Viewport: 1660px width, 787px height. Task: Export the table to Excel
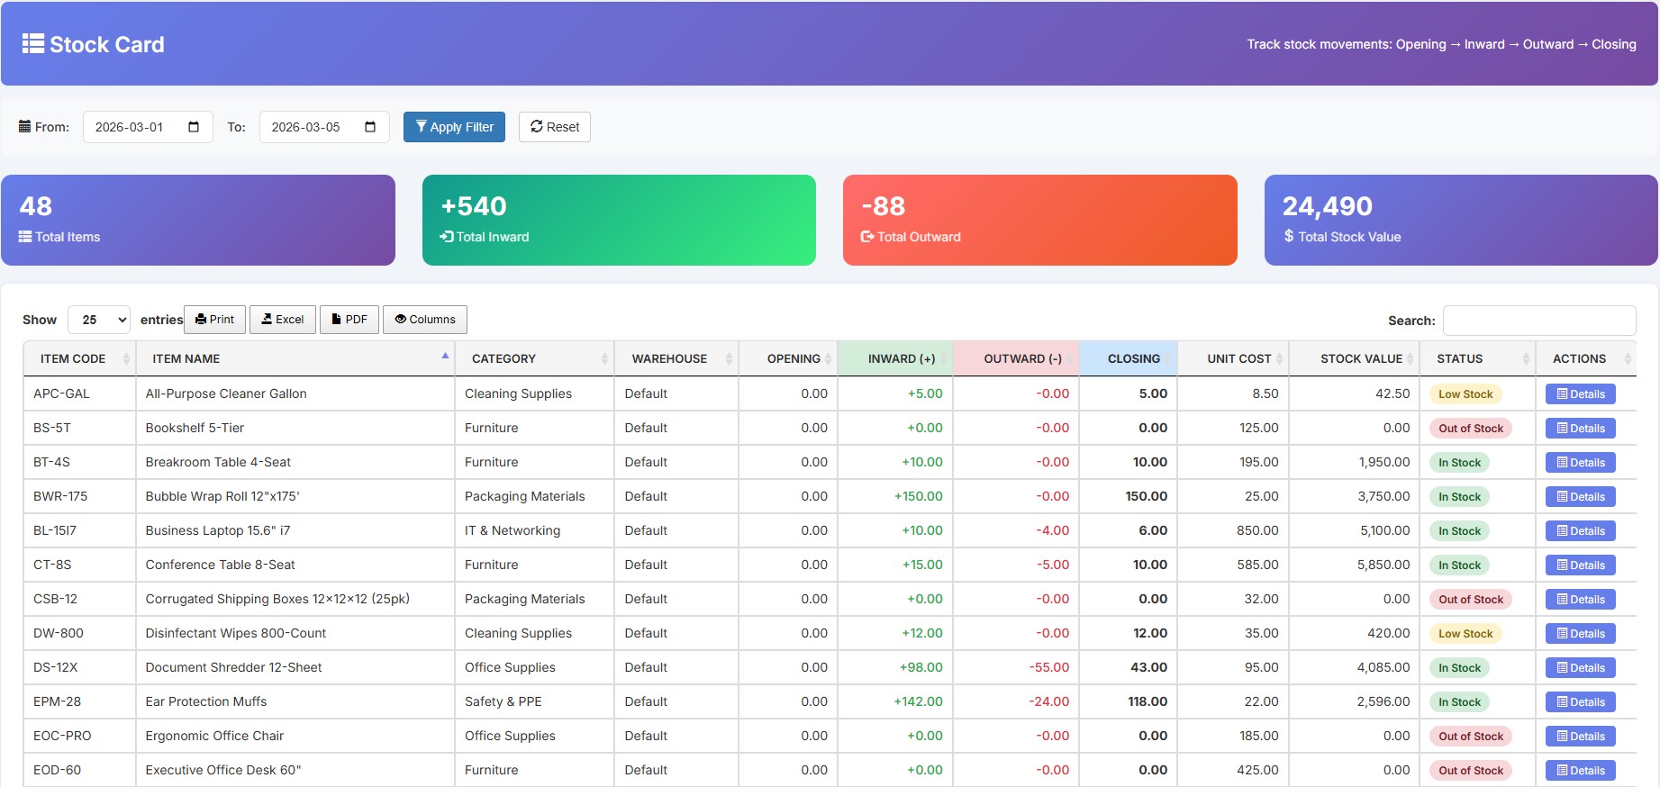[283, 320]
